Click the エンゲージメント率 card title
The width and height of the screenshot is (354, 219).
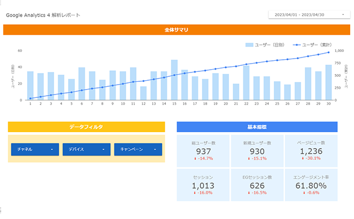point(311,178)
